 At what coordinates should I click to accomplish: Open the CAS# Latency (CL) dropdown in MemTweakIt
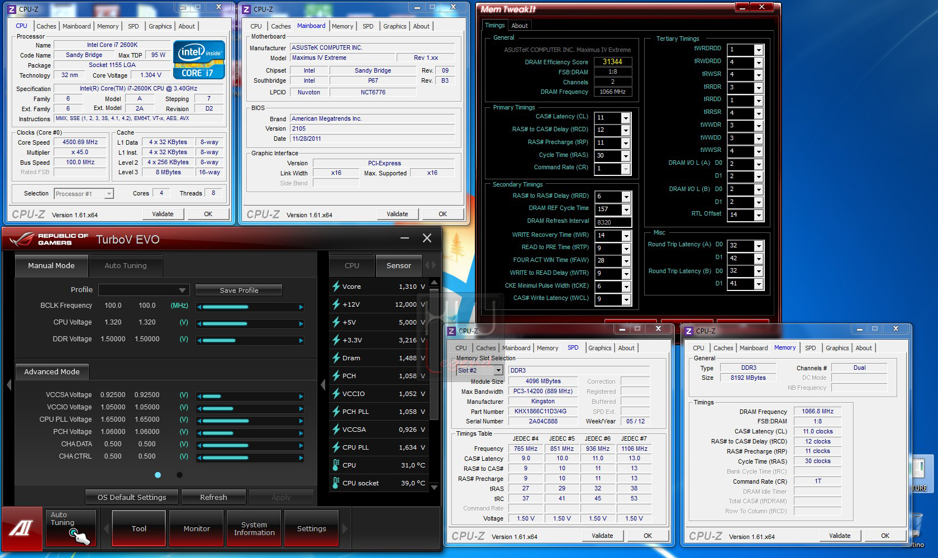626,118
